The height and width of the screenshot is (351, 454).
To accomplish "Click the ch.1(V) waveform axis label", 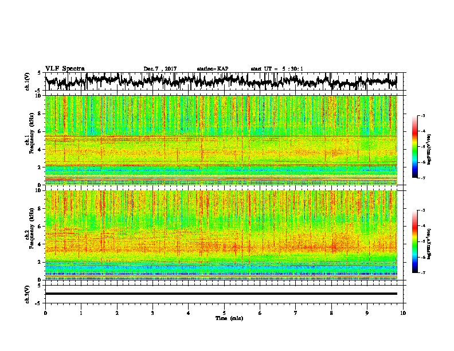I will (28, 81).
